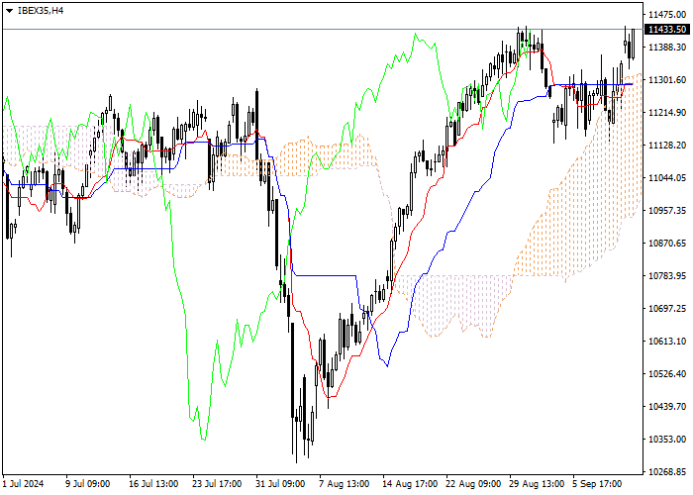The height and width of the screenshot is (495, 693).
Task: Click the 11214.90 price scale value
Action: tap(667, 113)
